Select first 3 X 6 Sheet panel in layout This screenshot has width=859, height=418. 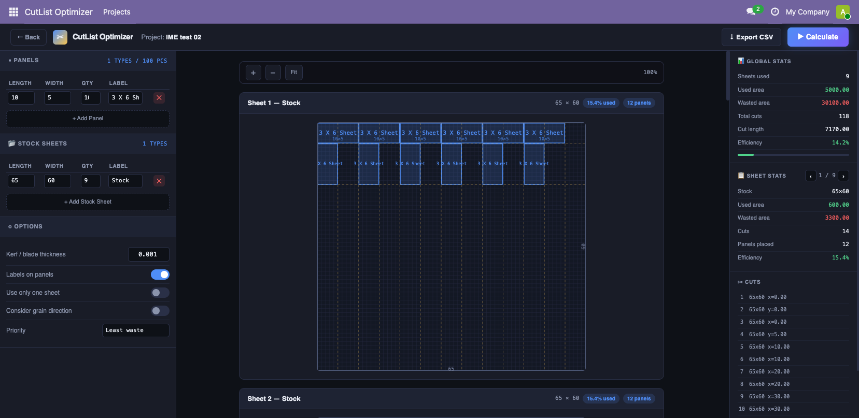point(338,133)
